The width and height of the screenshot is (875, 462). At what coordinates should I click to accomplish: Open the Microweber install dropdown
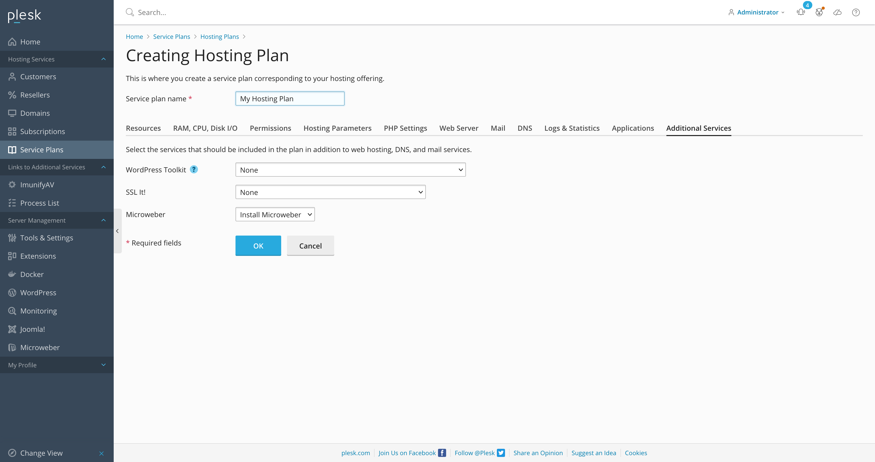(275, 214)
